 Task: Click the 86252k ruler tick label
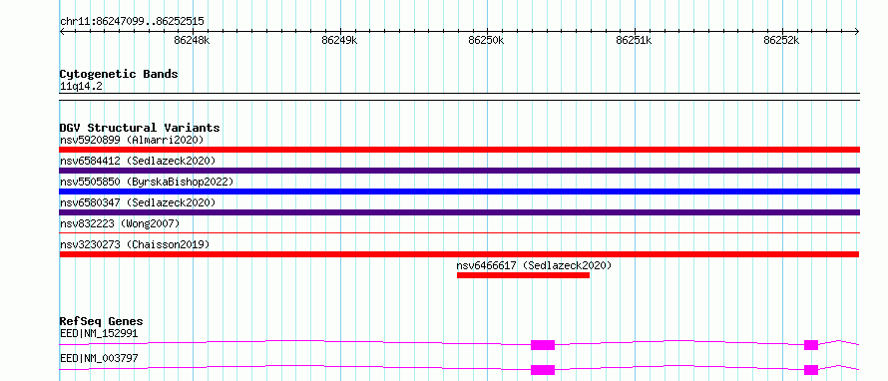[x=781, y=40]
